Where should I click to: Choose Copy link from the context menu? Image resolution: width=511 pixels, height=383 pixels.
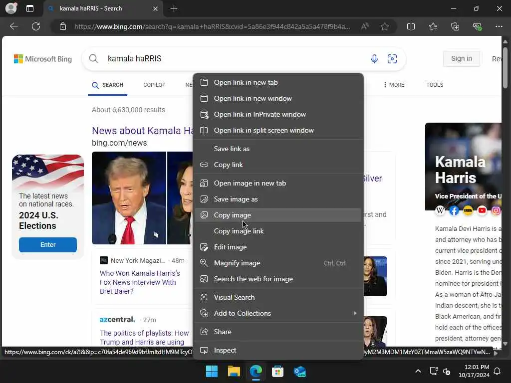[278, 165]
